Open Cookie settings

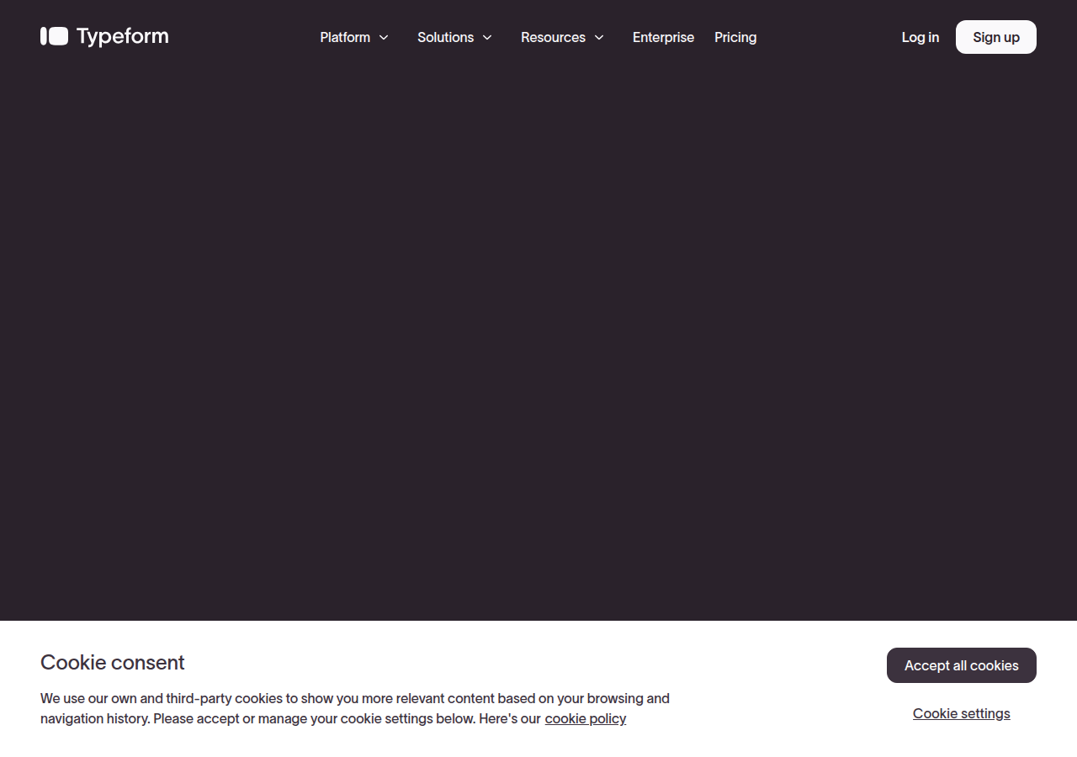pos(962,713)
